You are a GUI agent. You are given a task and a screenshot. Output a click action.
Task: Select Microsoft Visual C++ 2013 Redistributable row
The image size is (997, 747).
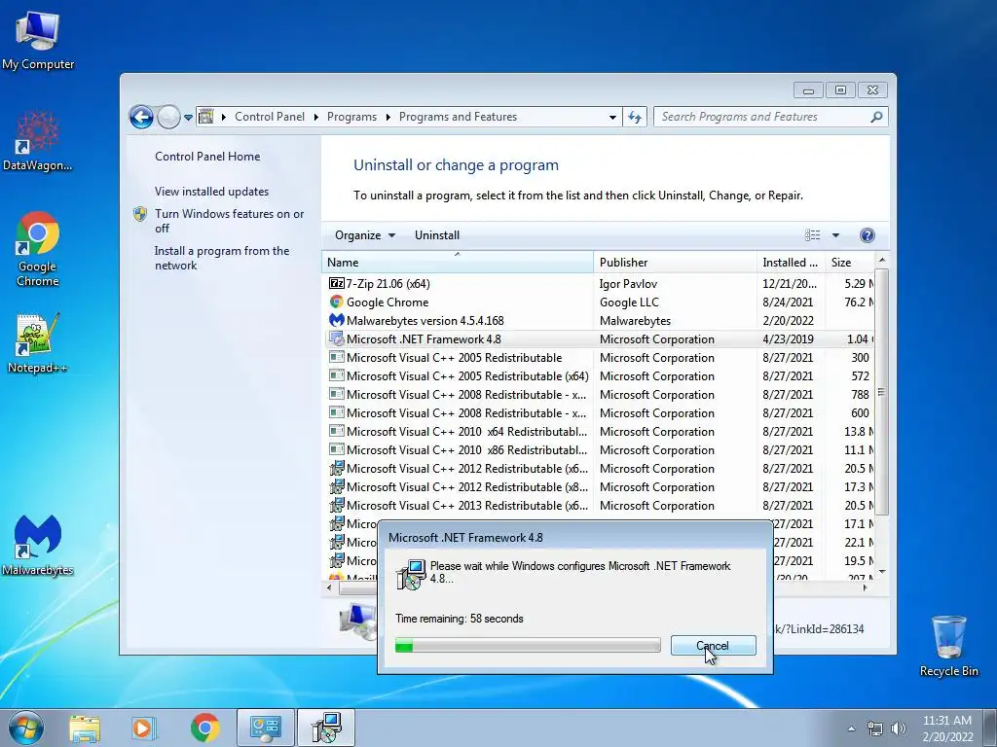(x=599, y=506)
